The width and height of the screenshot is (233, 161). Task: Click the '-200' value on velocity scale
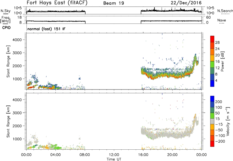220,141
